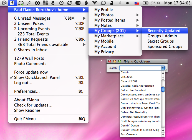Choose Recently Updated groups
Screen dimensions: 192x140
pos(165,31)
